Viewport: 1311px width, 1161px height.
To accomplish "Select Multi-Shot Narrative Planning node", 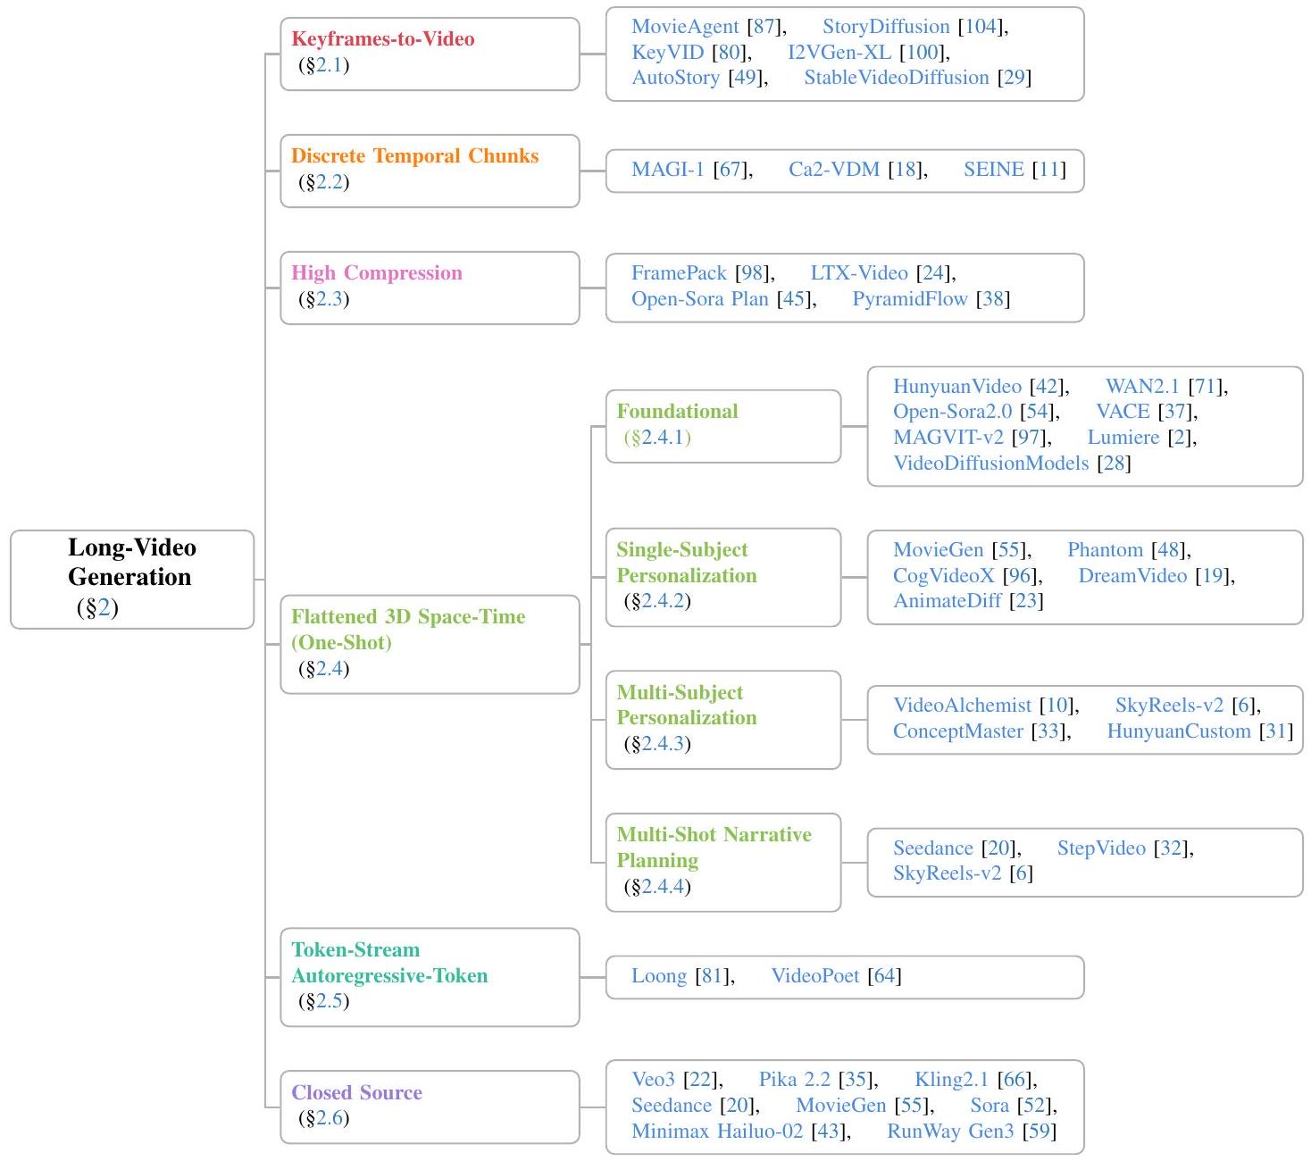I will [x=722, y=862].
